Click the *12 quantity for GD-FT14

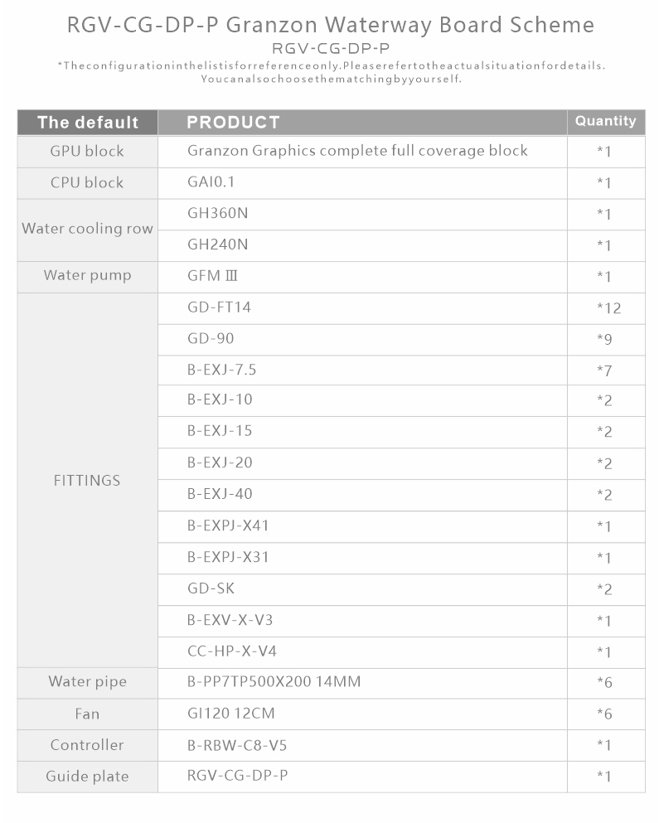click(x=608, y=308)
